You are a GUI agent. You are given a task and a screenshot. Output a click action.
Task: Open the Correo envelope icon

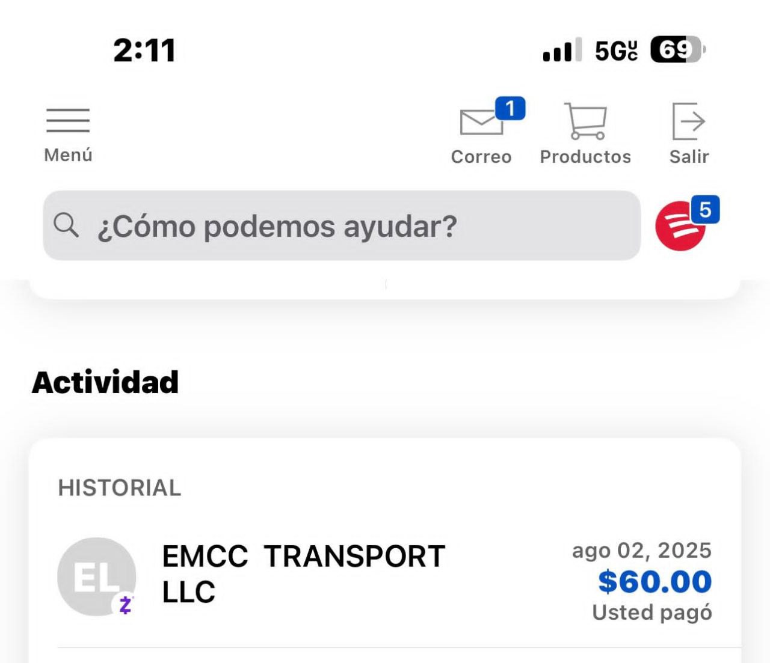point(481,122)
